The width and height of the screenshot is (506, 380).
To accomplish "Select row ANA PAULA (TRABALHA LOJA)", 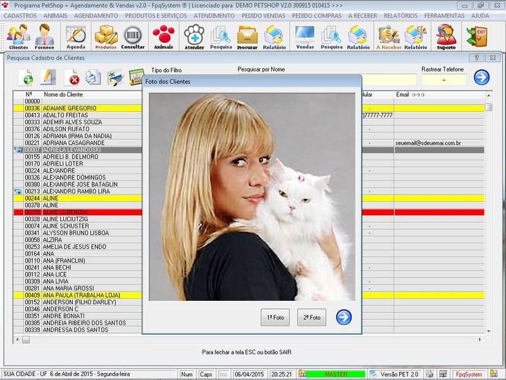I will tap(77, 295).
